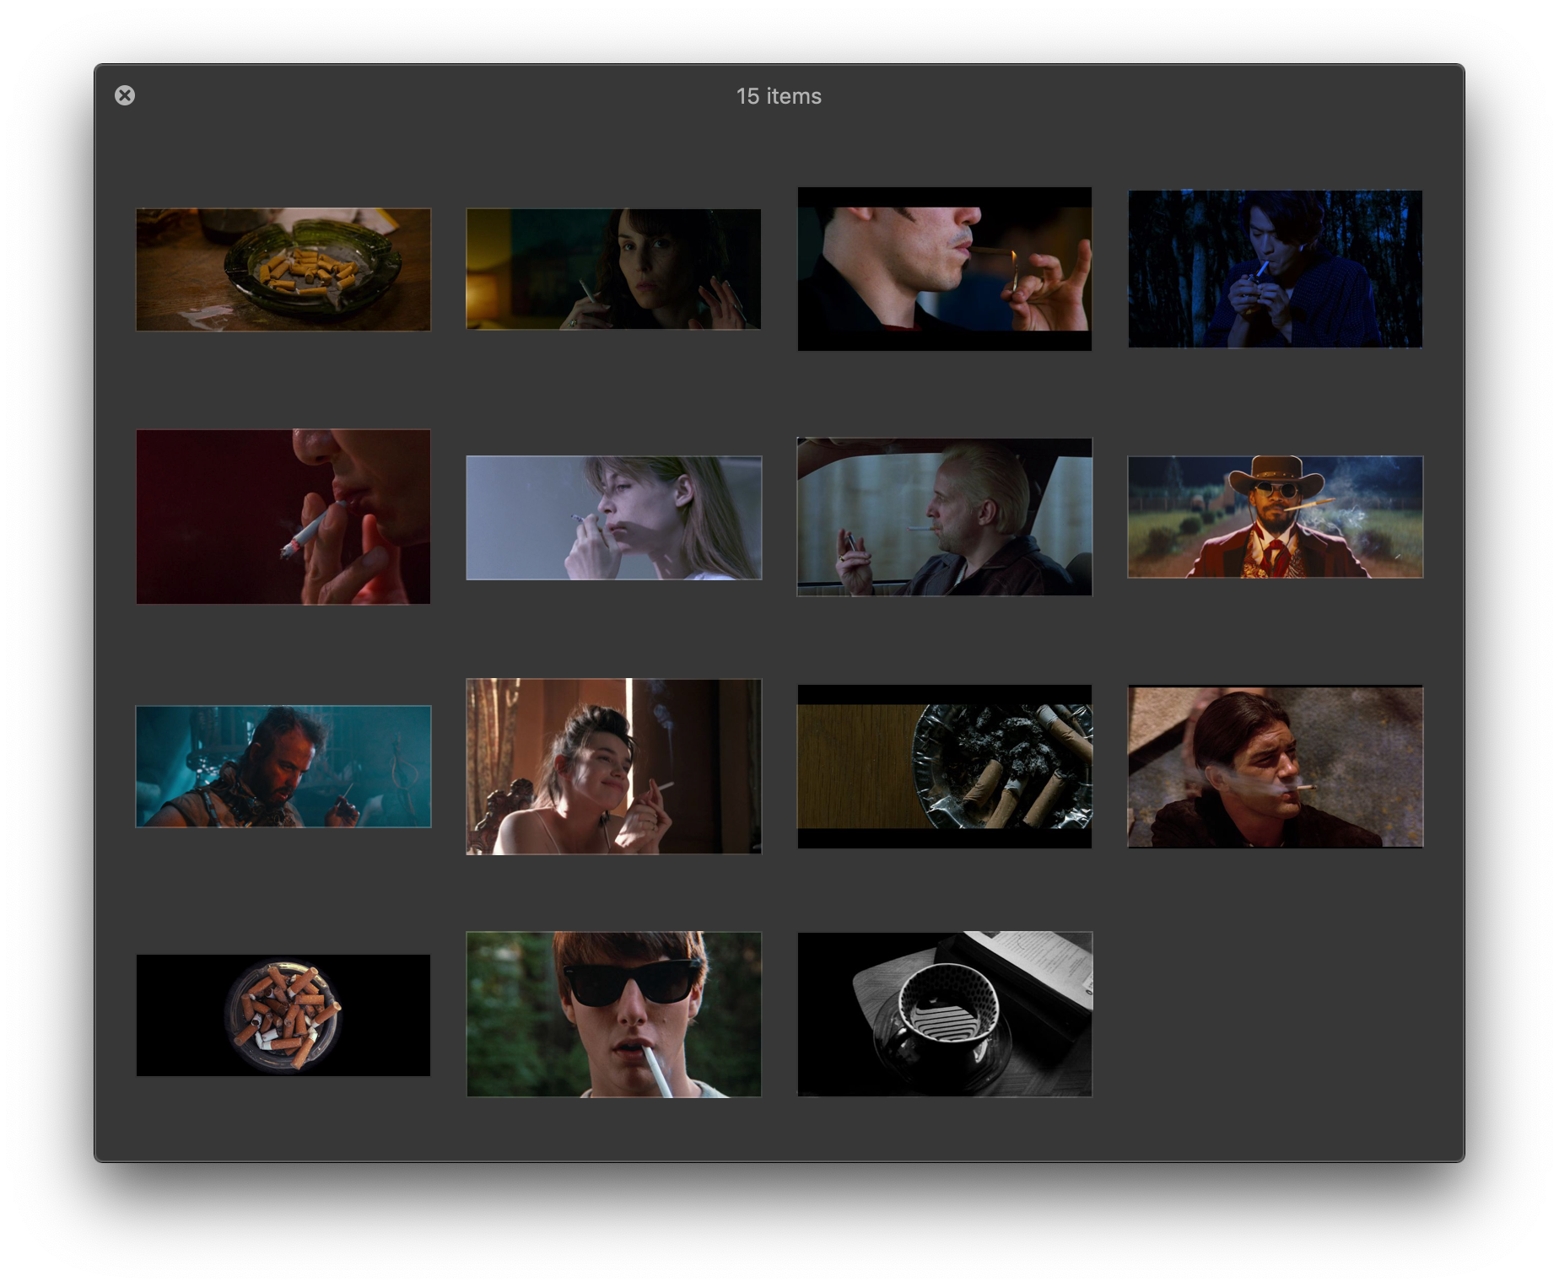Open the man smoking in car thumbnail

945,517
